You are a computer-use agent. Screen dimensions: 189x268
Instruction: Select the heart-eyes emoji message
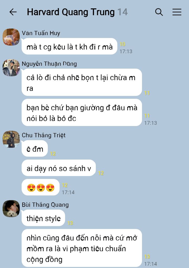pos(41,187)
